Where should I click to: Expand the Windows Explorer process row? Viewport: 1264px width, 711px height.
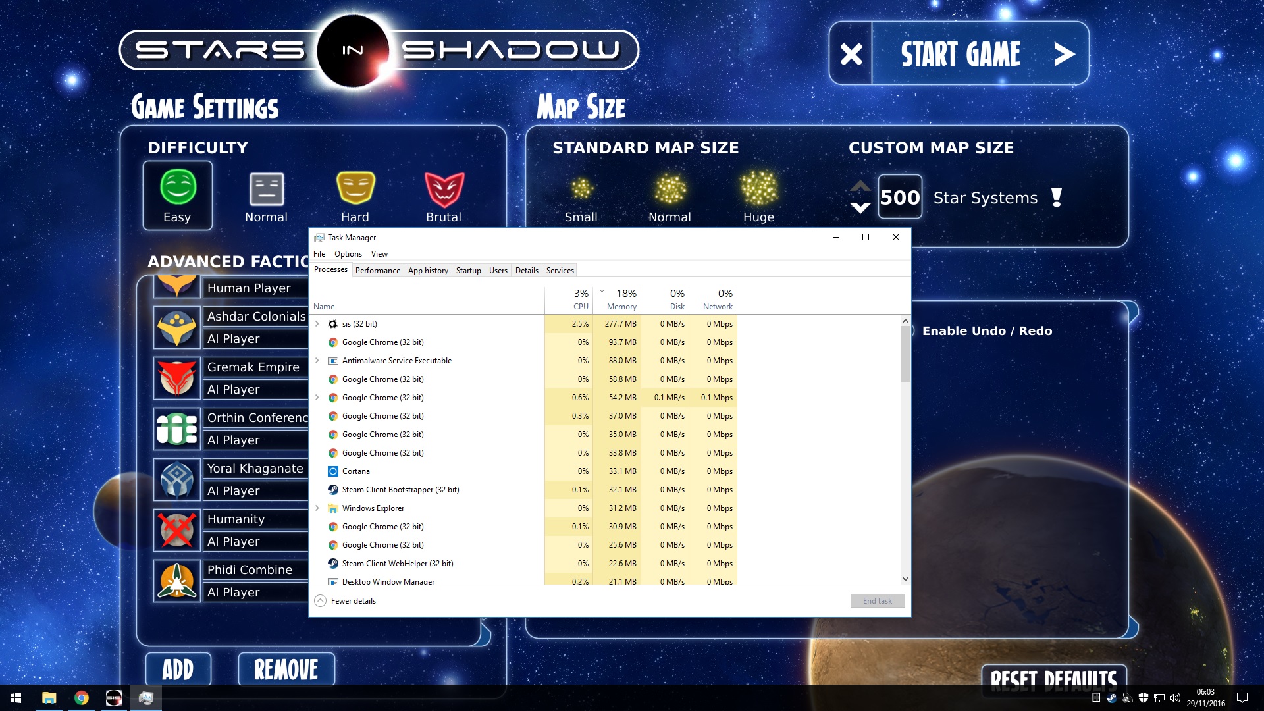pos(317,508)
